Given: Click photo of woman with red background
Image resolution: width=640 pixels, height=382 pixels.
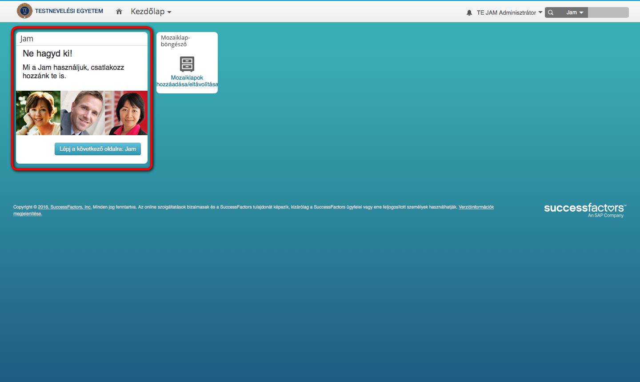Looking at the screenshot, I should point(126,113).
